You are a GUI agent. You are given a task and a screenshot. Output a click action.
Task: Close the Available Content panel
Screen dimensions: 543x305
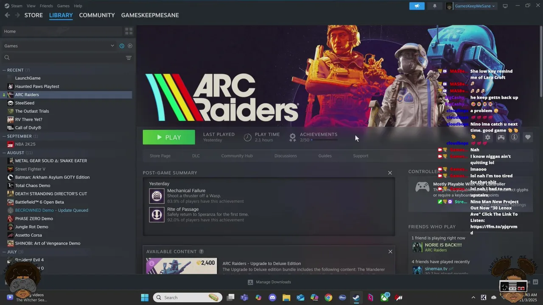click(390, 252)
